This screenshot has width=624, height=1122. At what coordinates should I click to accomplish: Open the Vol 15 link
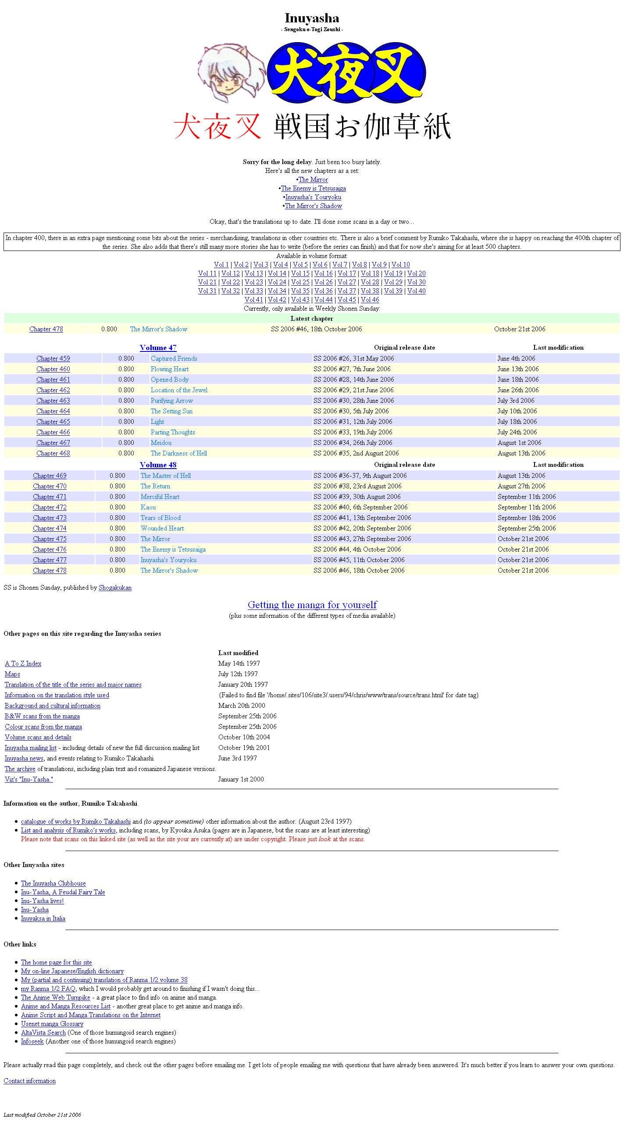300,273
